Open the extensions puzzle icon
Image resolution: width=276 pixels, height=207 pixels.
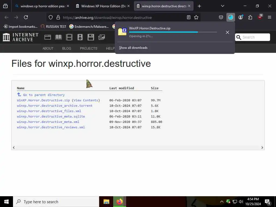coord(250,18)
